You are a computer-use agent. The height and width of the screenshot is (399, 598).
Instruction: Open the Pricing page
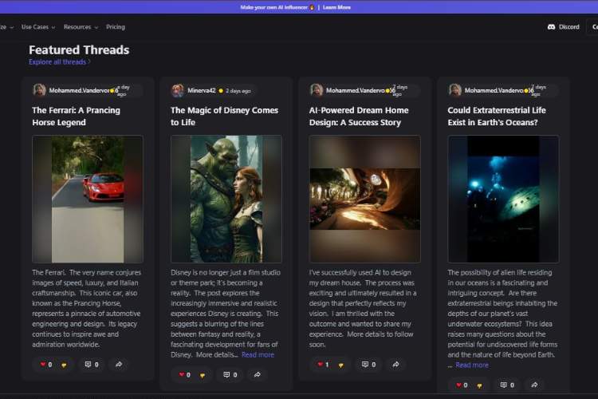[116, 27]
